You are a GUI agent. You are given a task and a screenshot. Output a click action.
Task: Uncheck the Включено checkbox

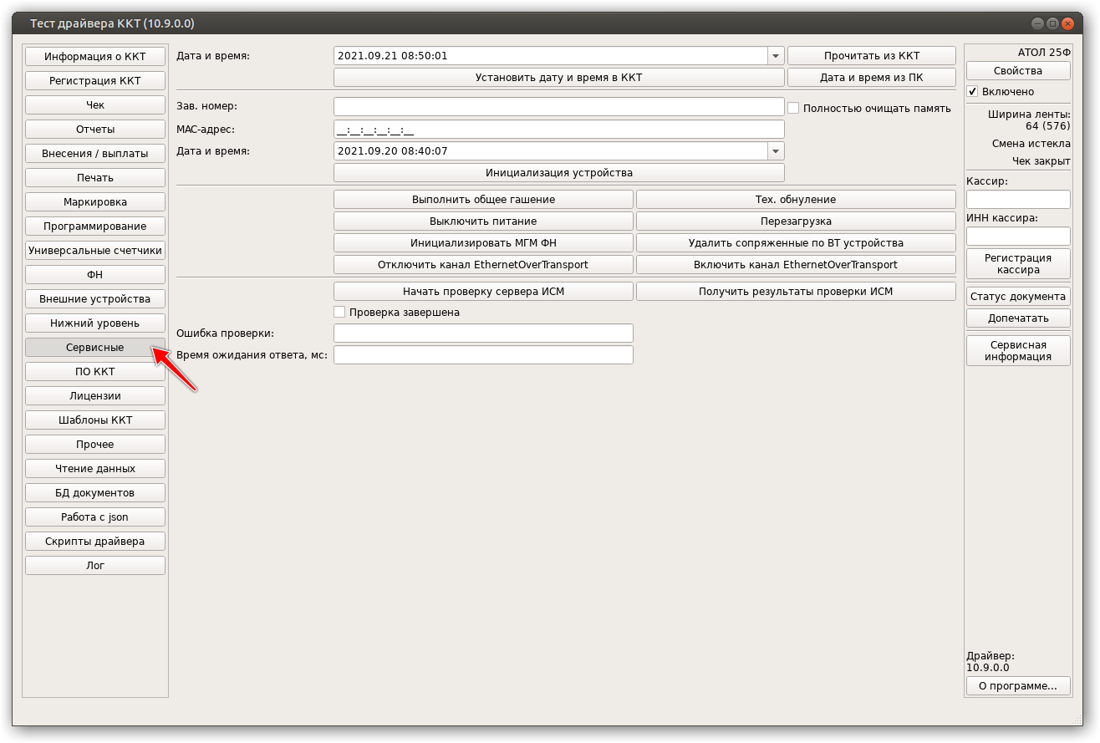pos(972,91)
